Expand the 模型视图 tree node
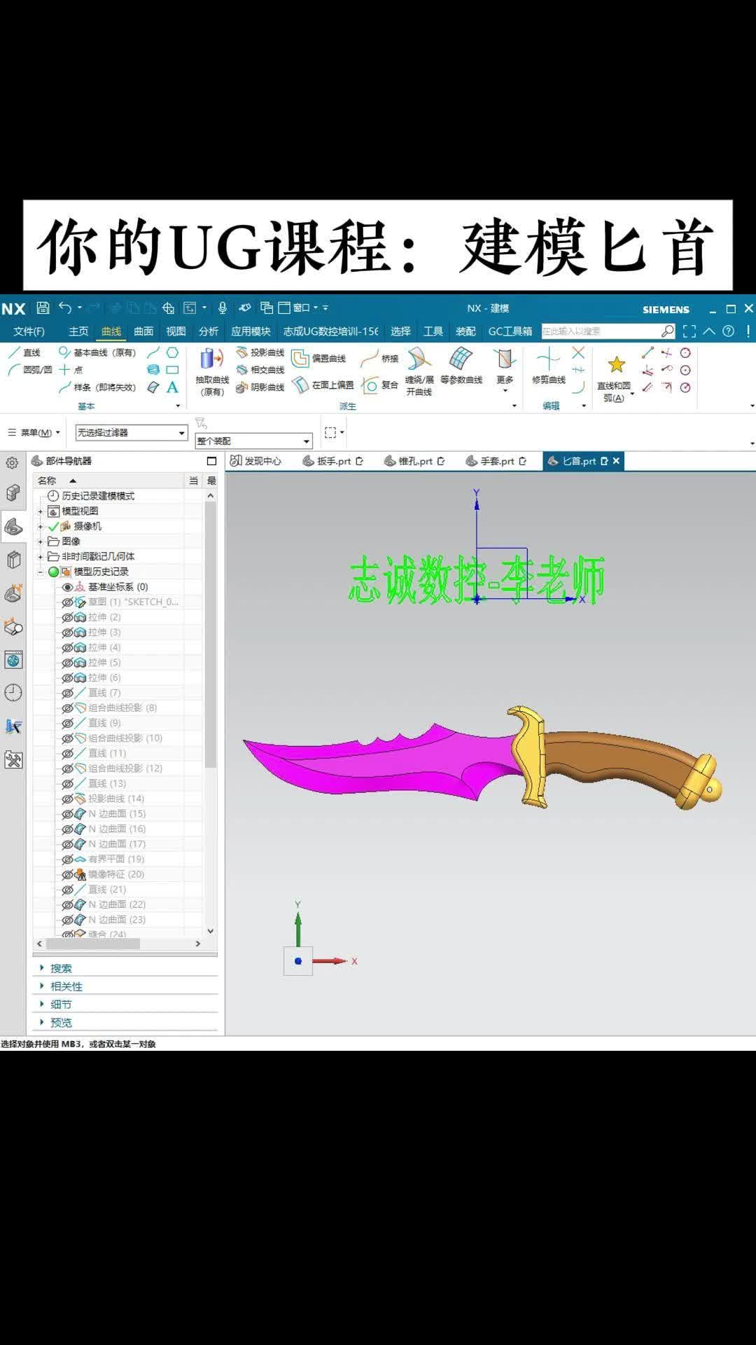Viewport: 756px width, 1345px height. [x=40, y=511]
